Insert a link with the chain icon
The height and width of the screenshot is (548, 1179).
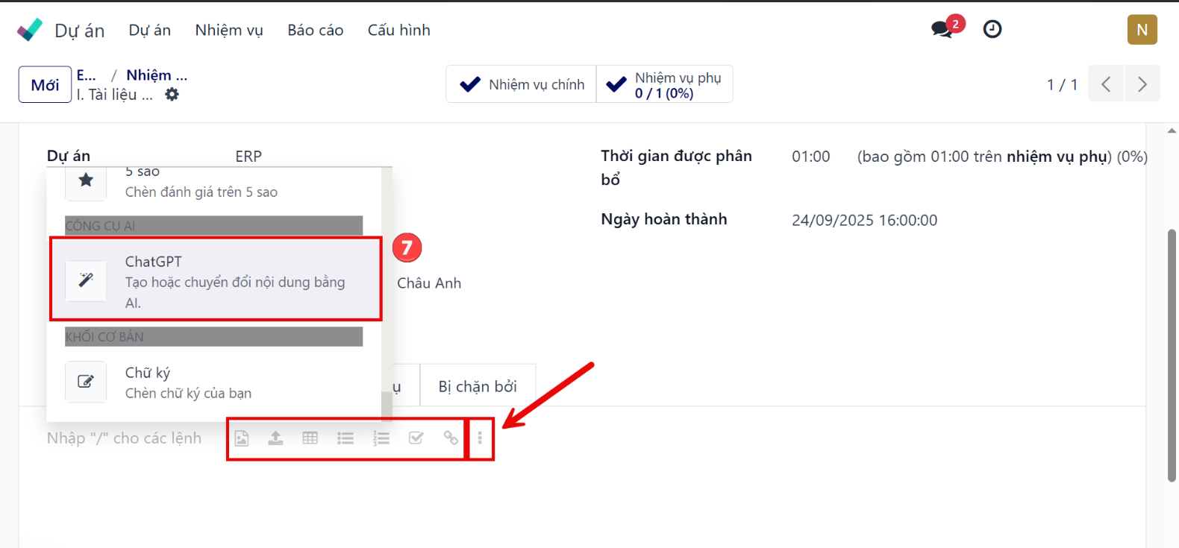(451, 438)
